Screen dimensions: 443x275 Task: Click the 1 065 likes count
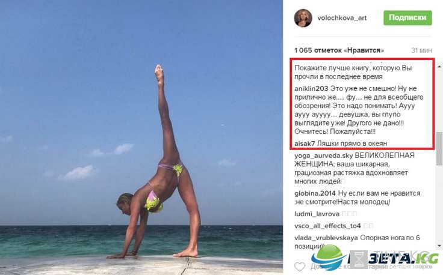point(339,50)
